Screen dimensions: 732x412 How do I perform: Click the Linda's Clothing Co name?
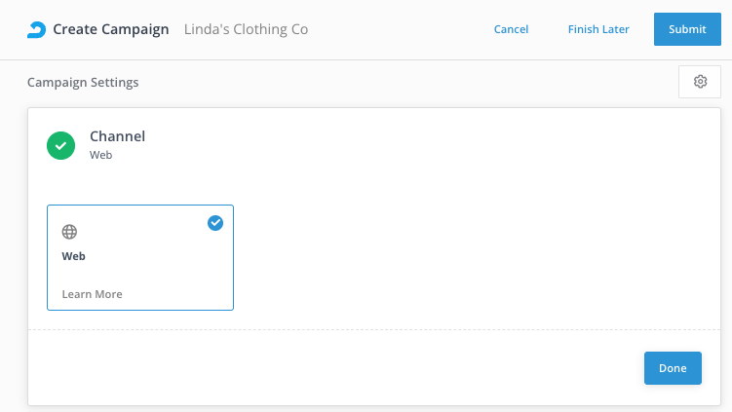tap(246, 29)
